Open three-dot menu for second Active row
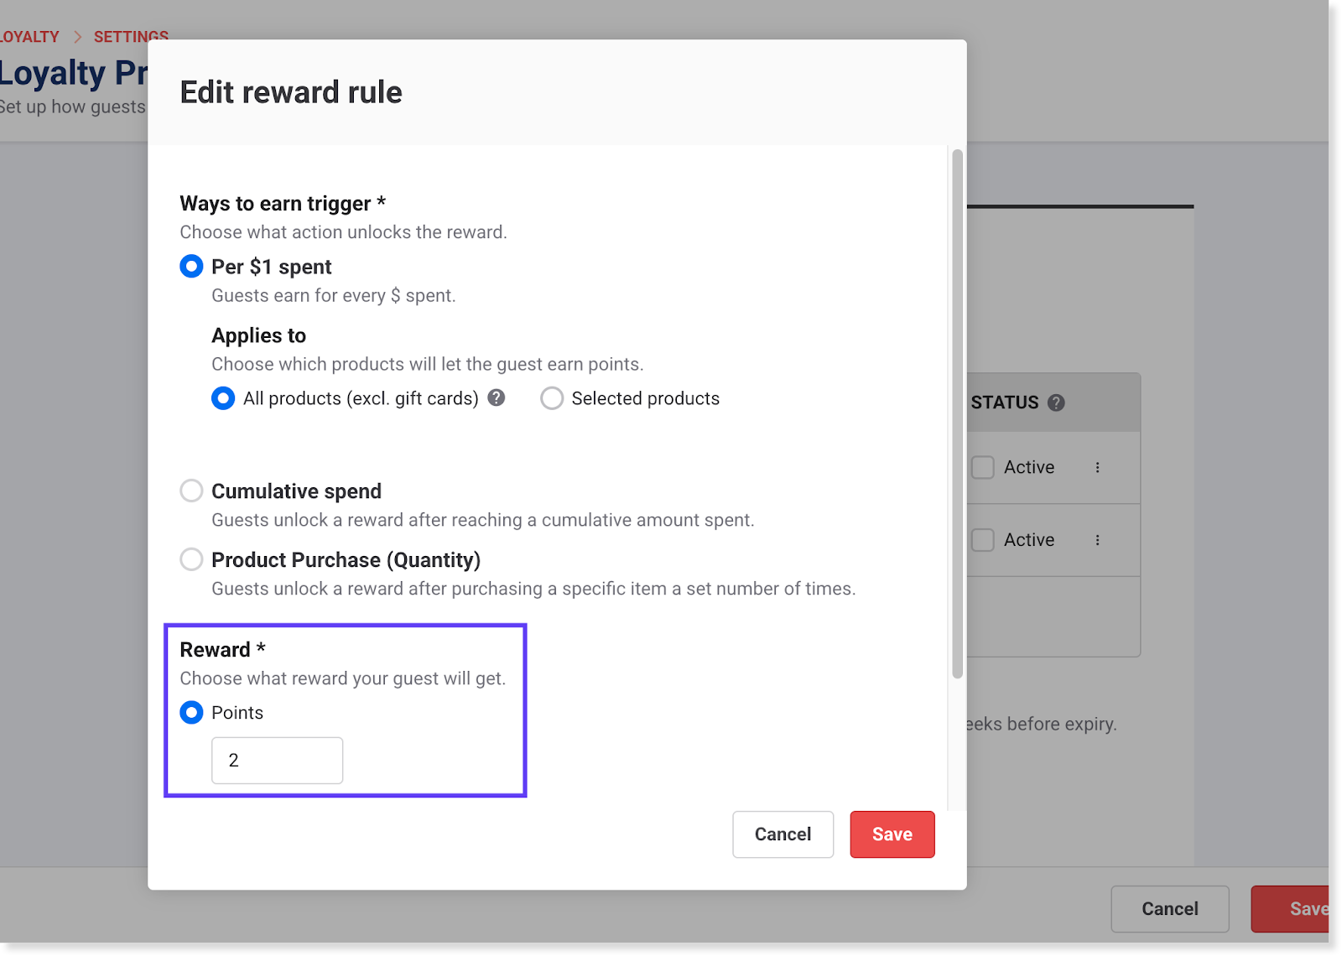 1097,540
